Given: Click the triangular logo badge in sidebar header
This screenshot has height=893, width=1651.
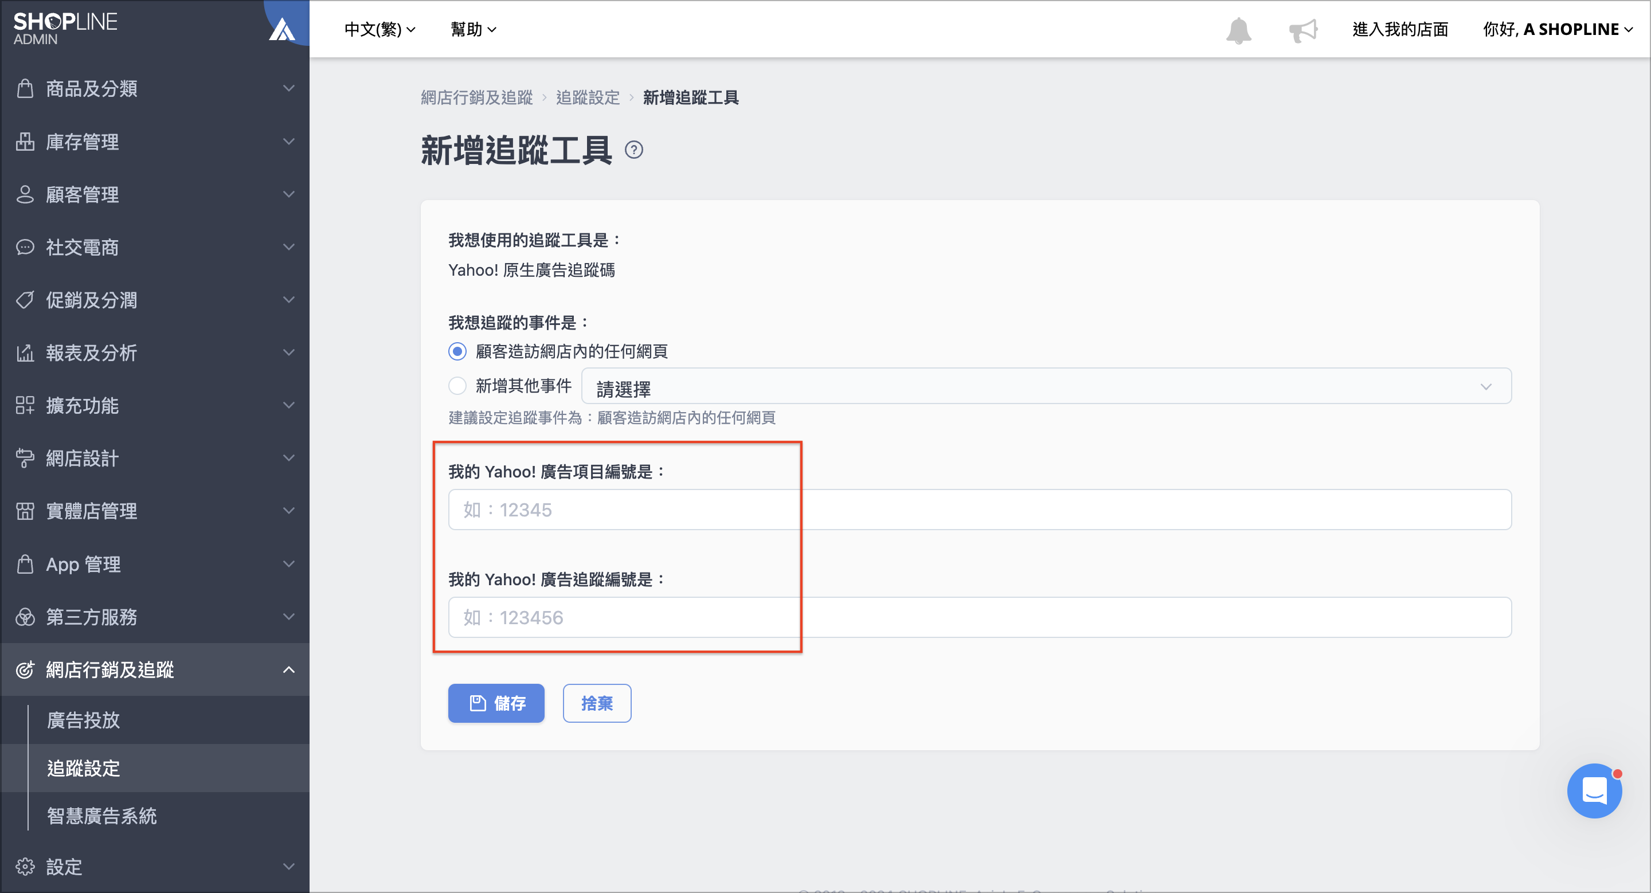Looking at the screenshot, I should pos(283,29).
